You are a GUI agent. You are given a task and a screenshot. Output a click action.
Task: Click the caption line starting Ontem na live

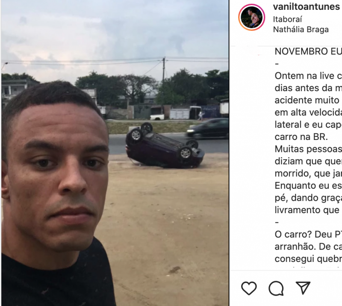(x=308, y=76)
